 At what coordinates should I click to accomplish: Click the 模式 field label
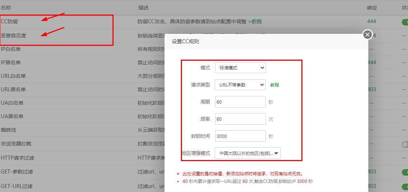(x=205, y=68)
